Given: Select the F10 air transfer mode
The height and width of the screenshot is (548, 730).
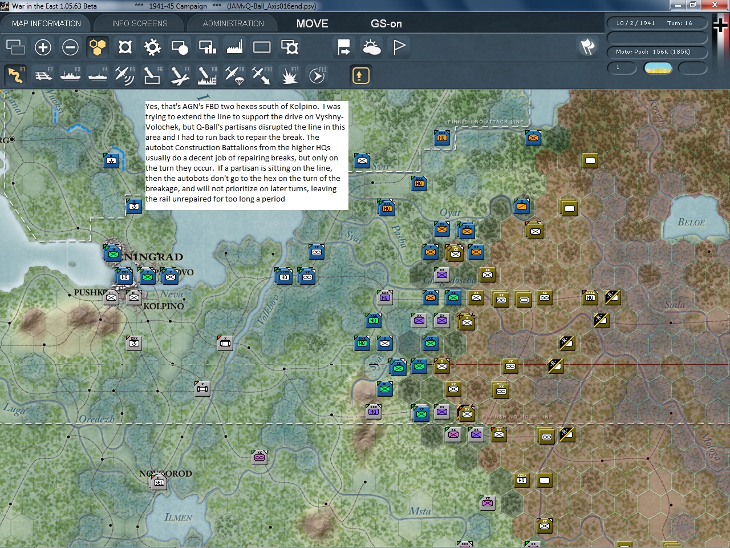Looking at the screenshot, I should (x=262, y=75).
